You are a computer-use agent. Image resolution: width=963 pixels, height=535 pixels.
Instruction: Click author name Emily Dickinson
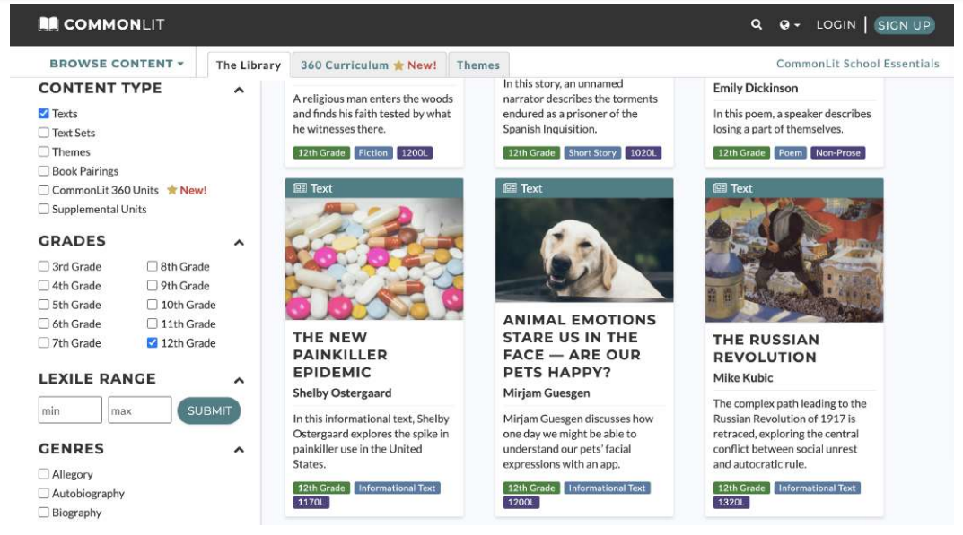pyautogui.click(x=756, y=88)
